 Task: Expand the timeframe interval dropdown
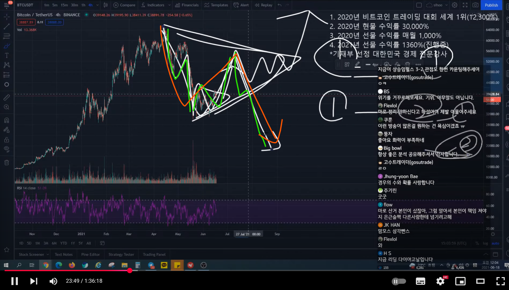[x=97, y=5]
